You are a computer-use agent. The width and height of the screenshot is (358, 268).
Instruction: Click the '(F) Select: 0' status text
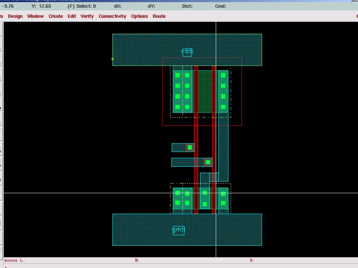tap(82, 6)
